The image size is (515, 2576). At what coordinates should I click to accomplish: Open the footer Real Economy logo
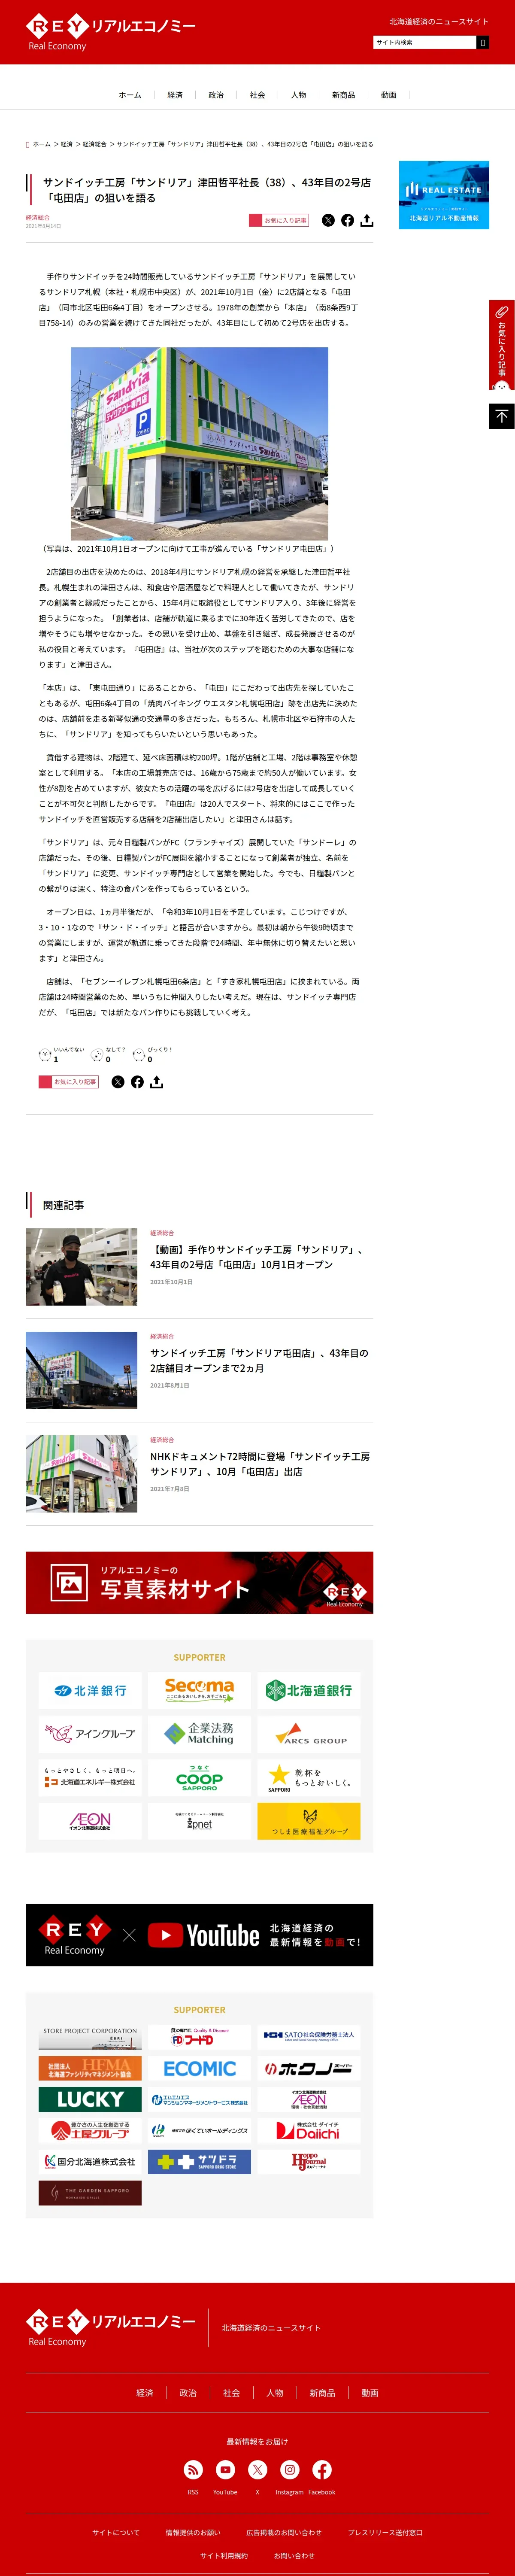[111, 2328]
